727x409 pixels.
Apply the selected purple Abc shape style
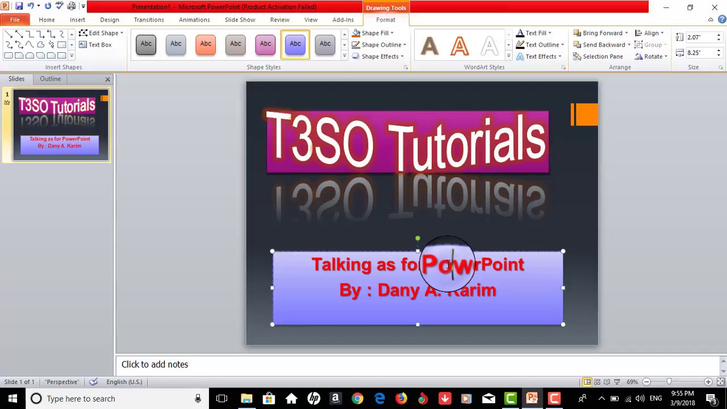[295, 44]
